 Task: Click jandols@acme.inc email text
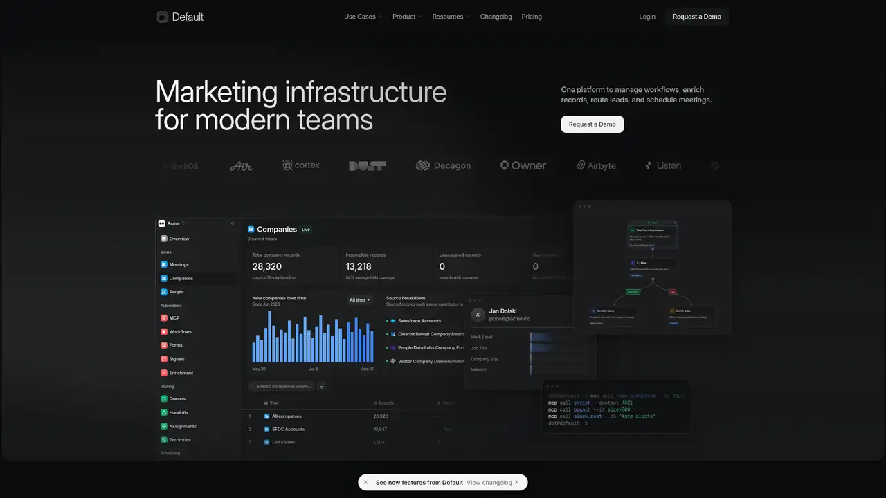tap(509, 319)
